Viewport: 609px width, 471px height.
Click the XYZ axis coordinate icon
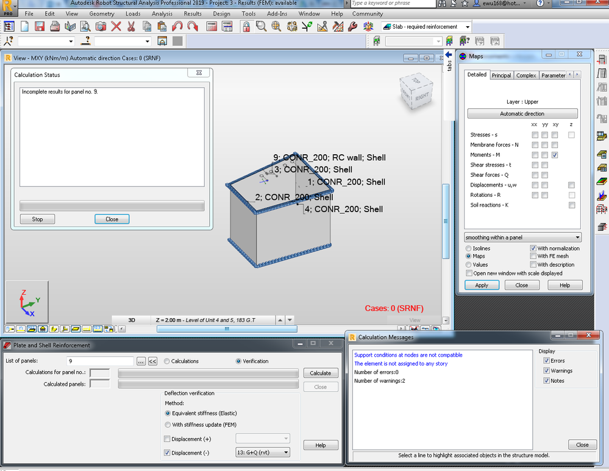[27, 302]
